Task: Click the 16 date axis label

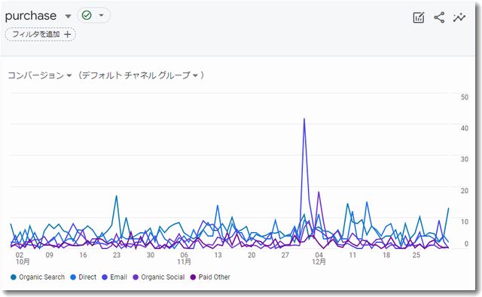Action: [x=83, y=255]
